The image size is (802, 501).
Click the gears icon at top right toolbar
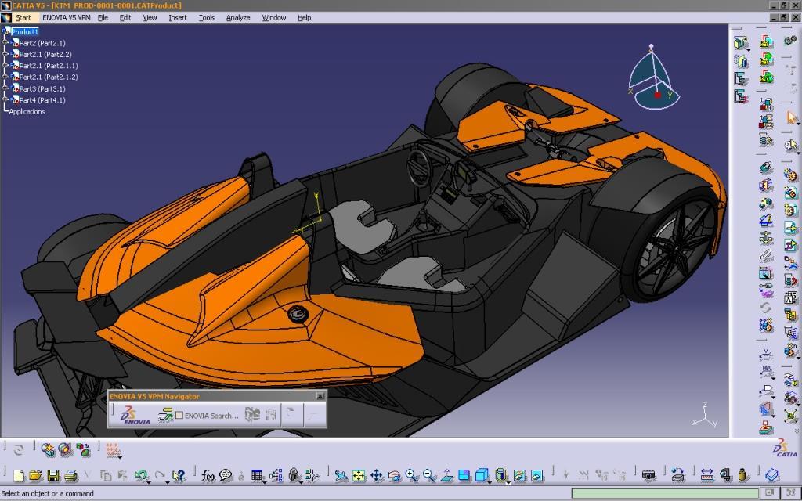pyautogui.click(x=791, y=40)
